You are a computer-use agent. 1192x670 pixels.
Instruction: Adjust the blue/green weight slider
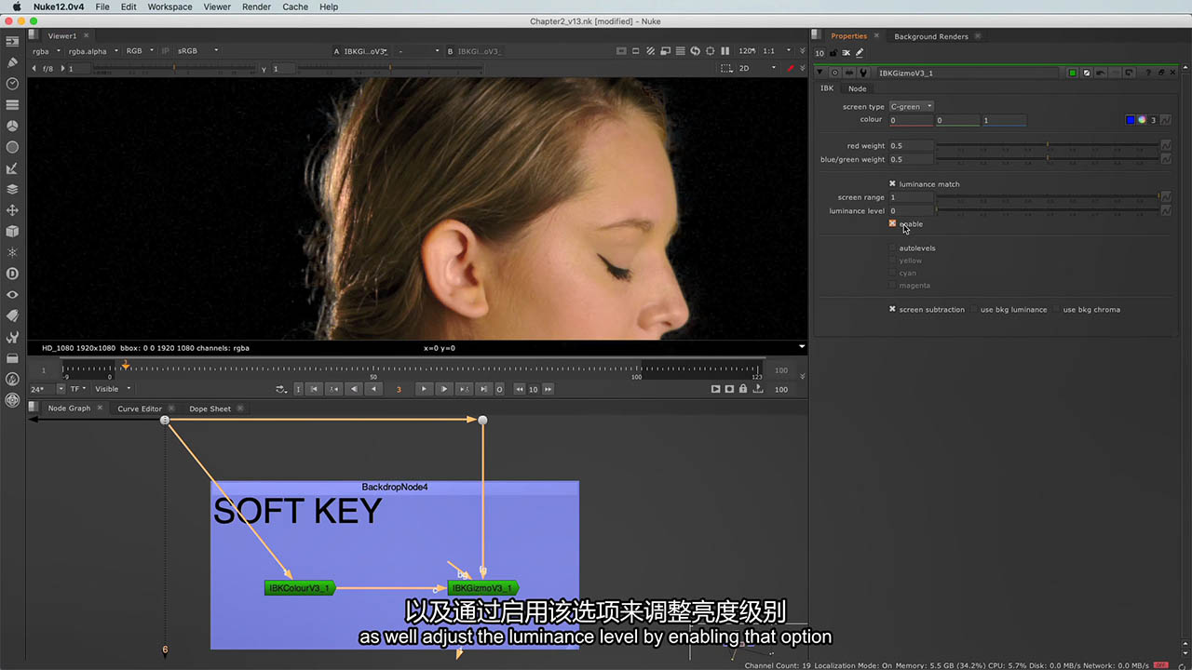point(1048,159)
